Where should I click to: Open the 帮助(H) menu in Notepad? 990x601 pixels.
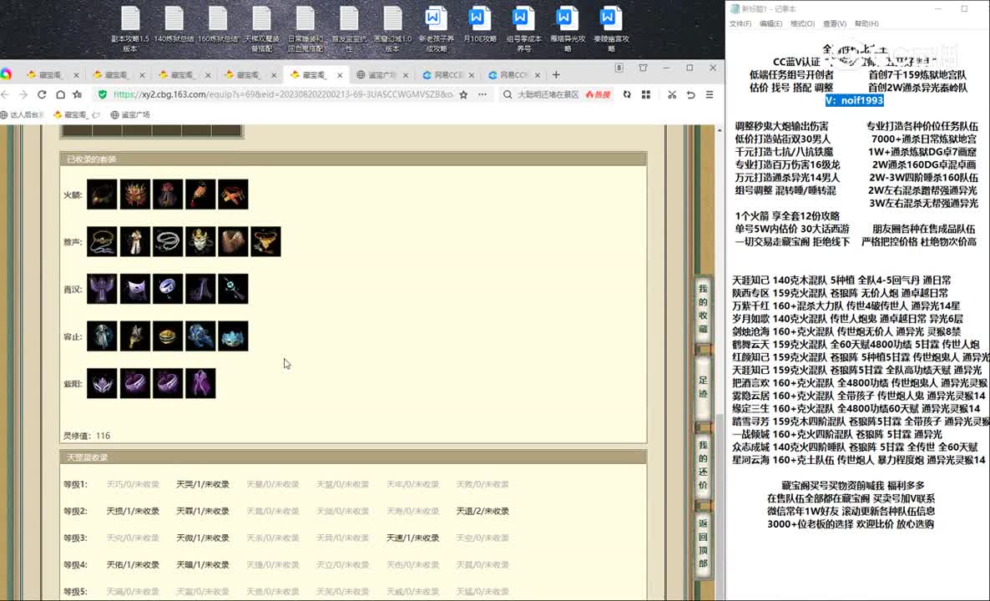(866, 23)
